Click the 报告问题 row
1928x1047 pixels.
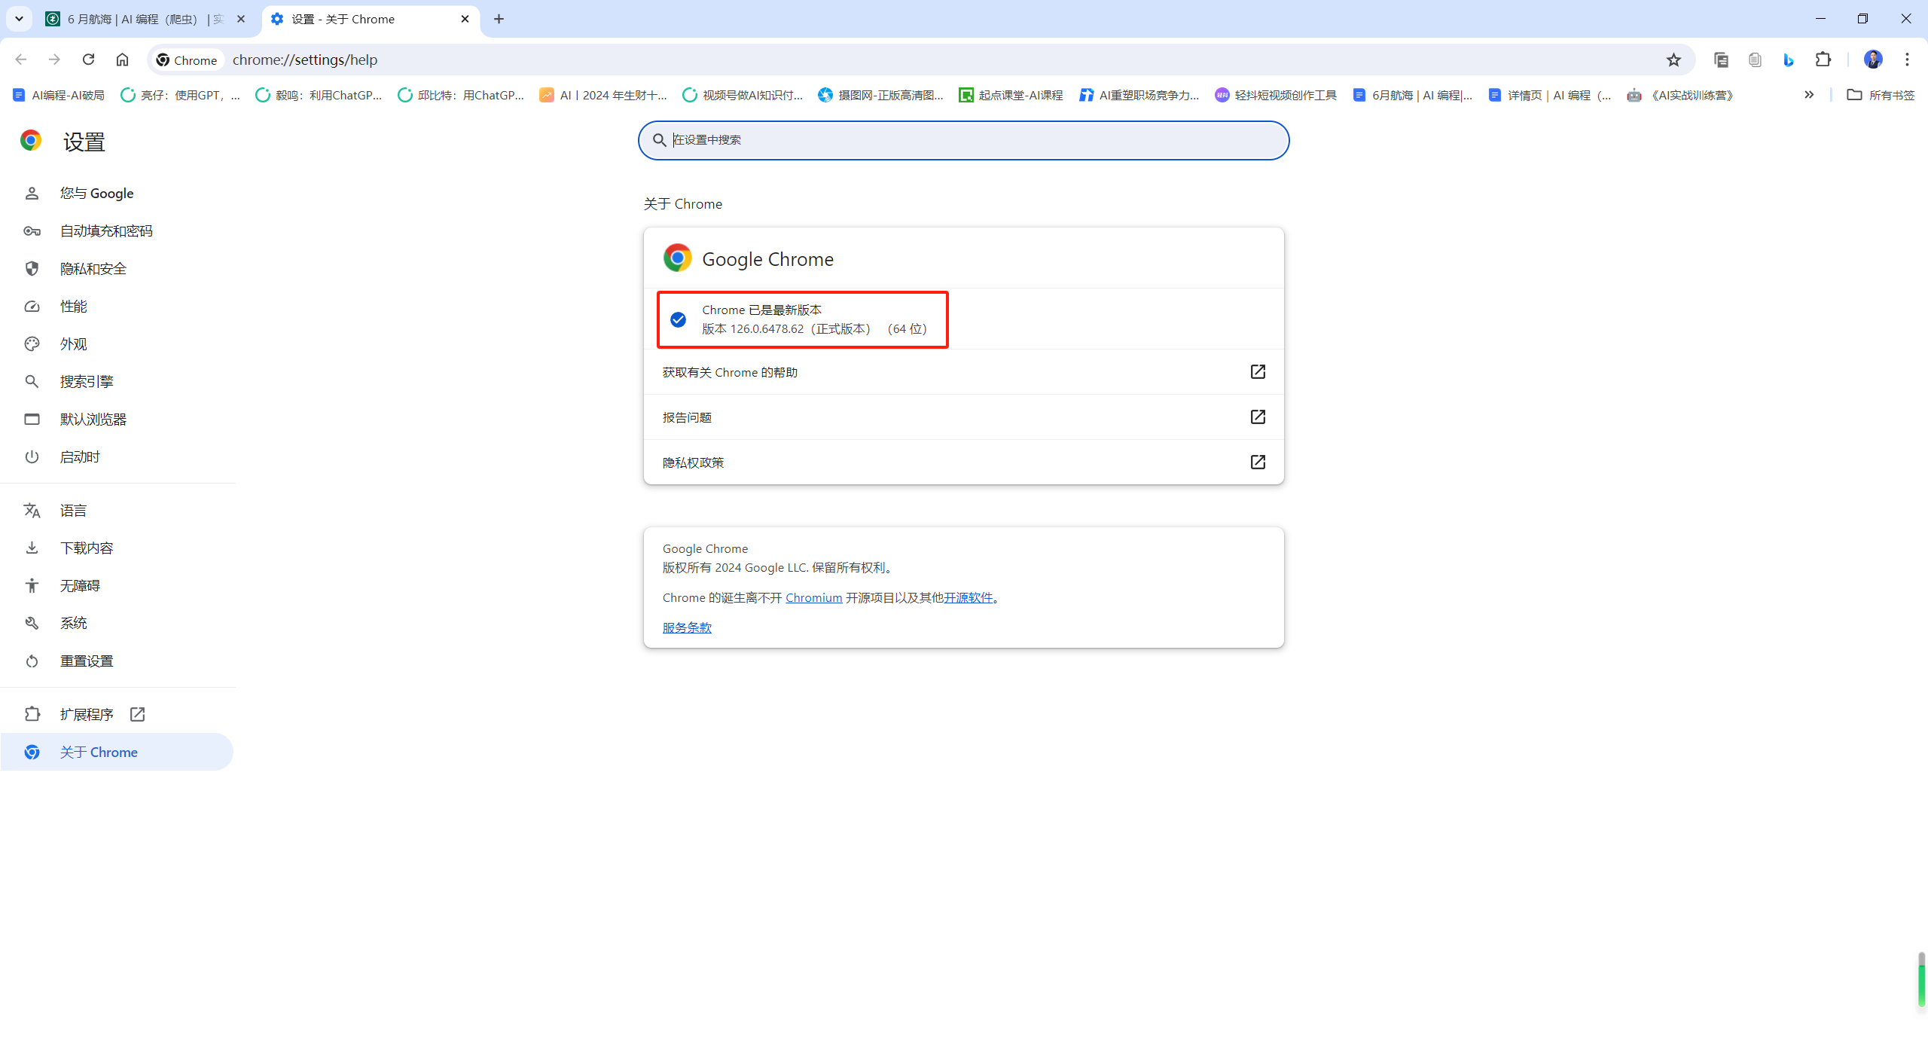click(963, 417)
